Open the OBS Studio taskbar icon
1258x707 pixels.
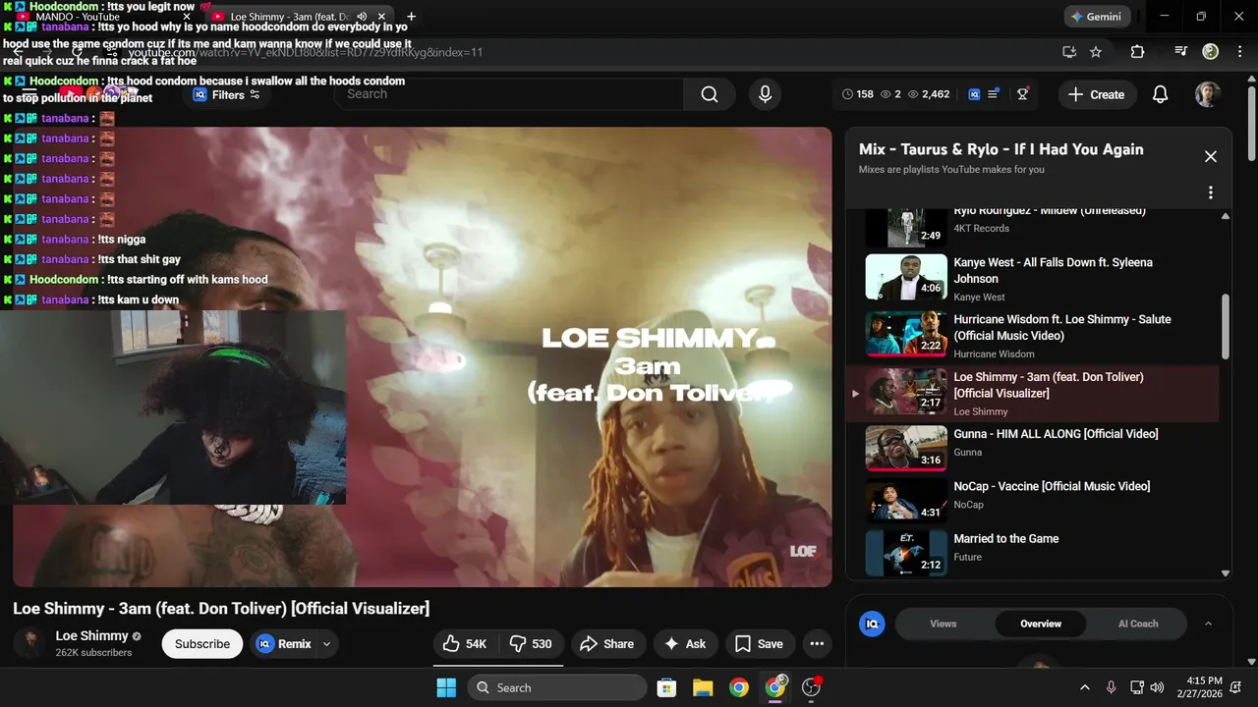point(812,687)
